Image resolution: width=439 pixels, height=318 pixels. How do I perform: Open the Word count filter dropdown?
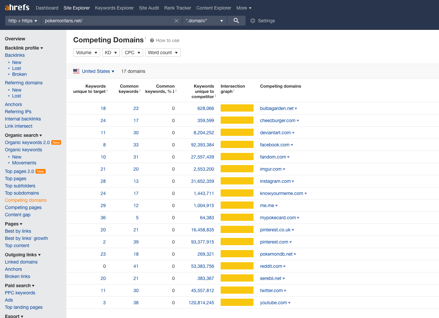pos(163,53)
